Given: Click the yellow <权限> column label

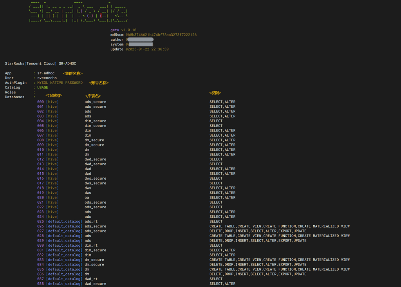Looking at the screenshot, I should [x=215, y=93].
